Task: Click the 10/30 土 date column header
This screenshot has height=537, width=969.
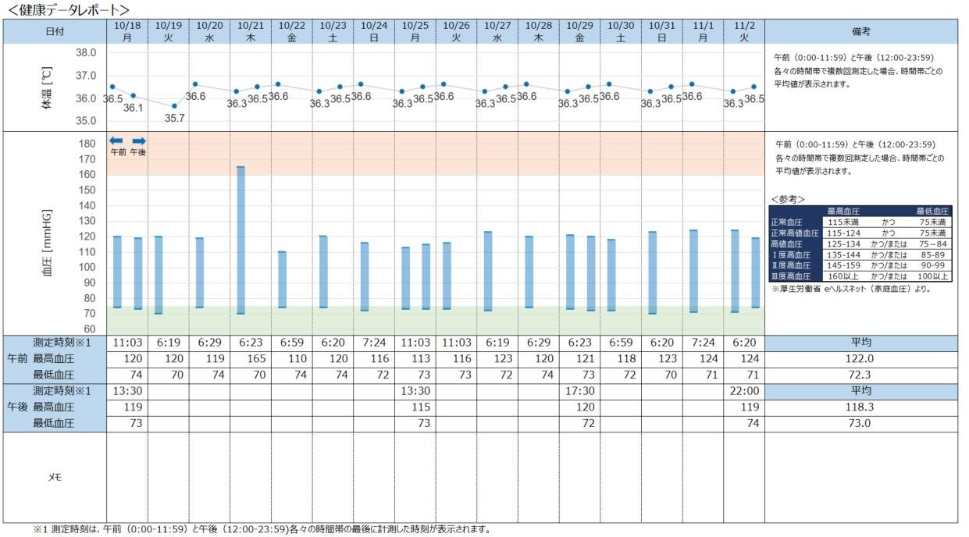Action: [x=621, y=31]
